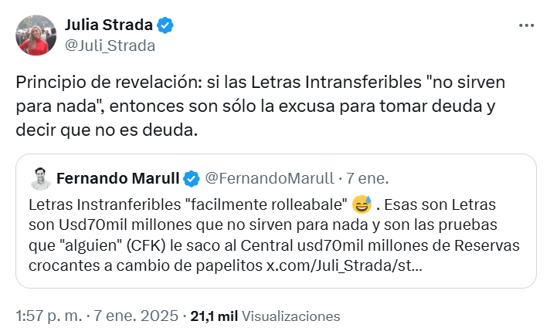Viewport: 550px width, 331px height.
Task: Click Julia Strada's profile avatar
Action: point(36,35)
